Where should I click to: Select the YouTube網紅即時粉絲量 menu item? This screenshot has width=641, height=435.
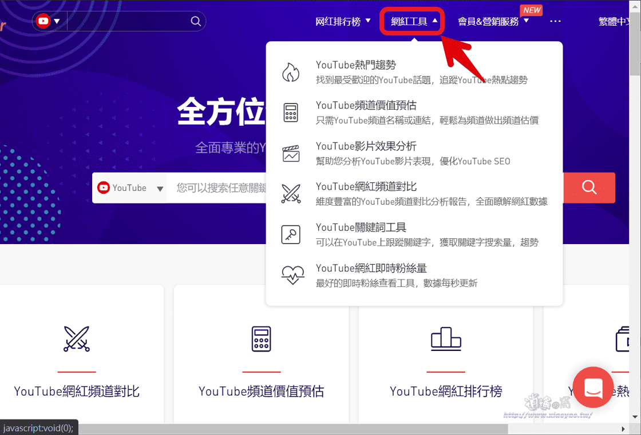414,276
